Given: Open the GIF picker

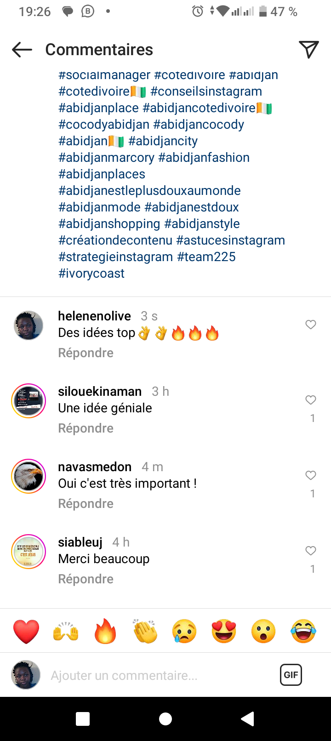Looking at the screenshot, I should pos(291,675).
